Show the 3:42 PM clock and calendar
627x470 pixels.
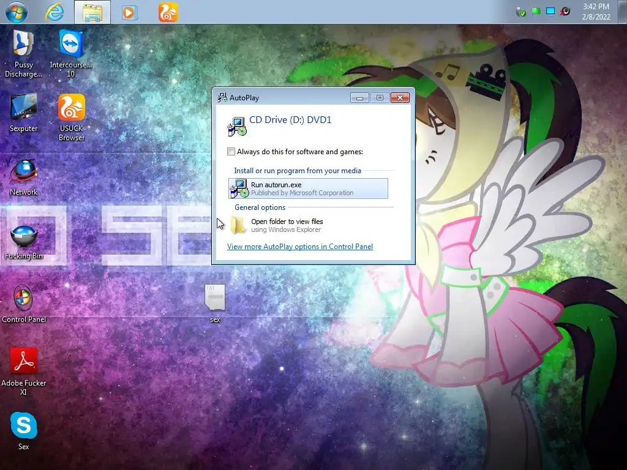[596, 12]
